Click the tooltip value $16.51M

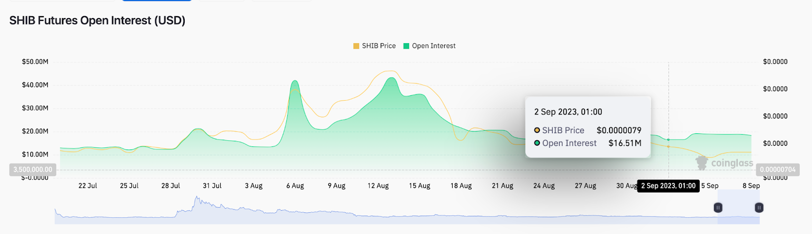pos(625,143)
